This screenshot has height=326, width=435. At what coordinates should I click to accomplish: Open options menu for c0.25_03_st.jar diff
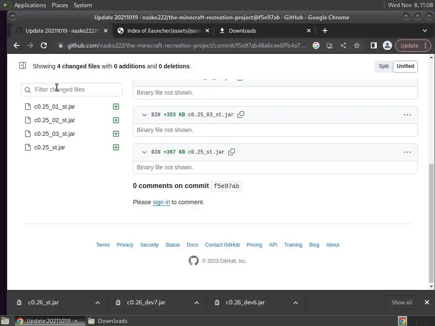coord(407,115)
